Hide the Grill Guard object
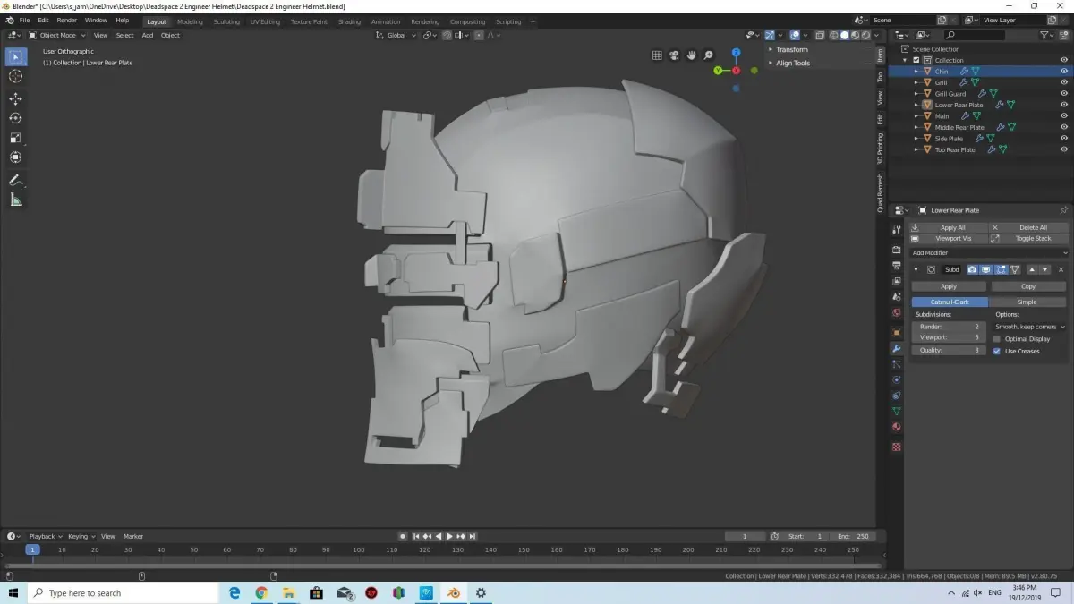 tap(1064, 94)
